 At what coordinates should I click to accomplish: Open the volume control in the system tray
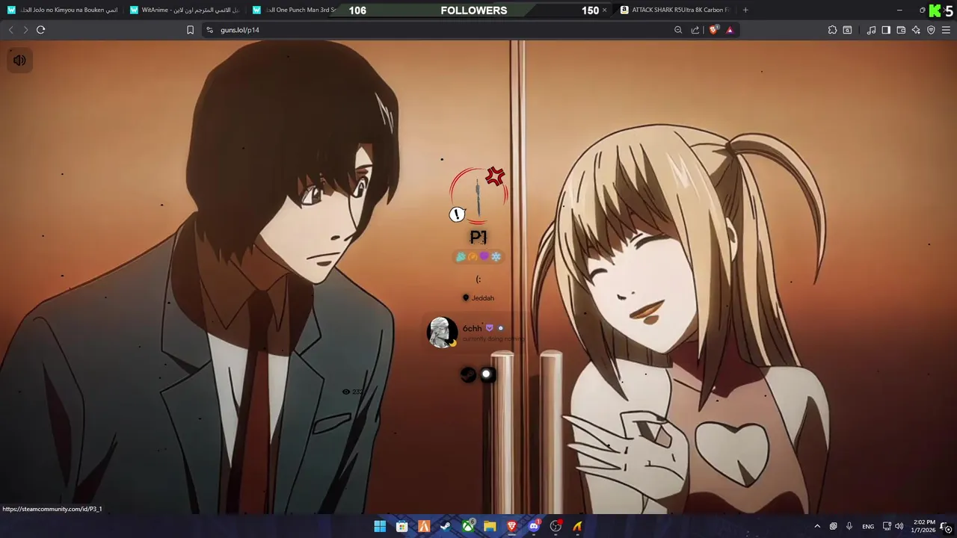pos(899,526)
